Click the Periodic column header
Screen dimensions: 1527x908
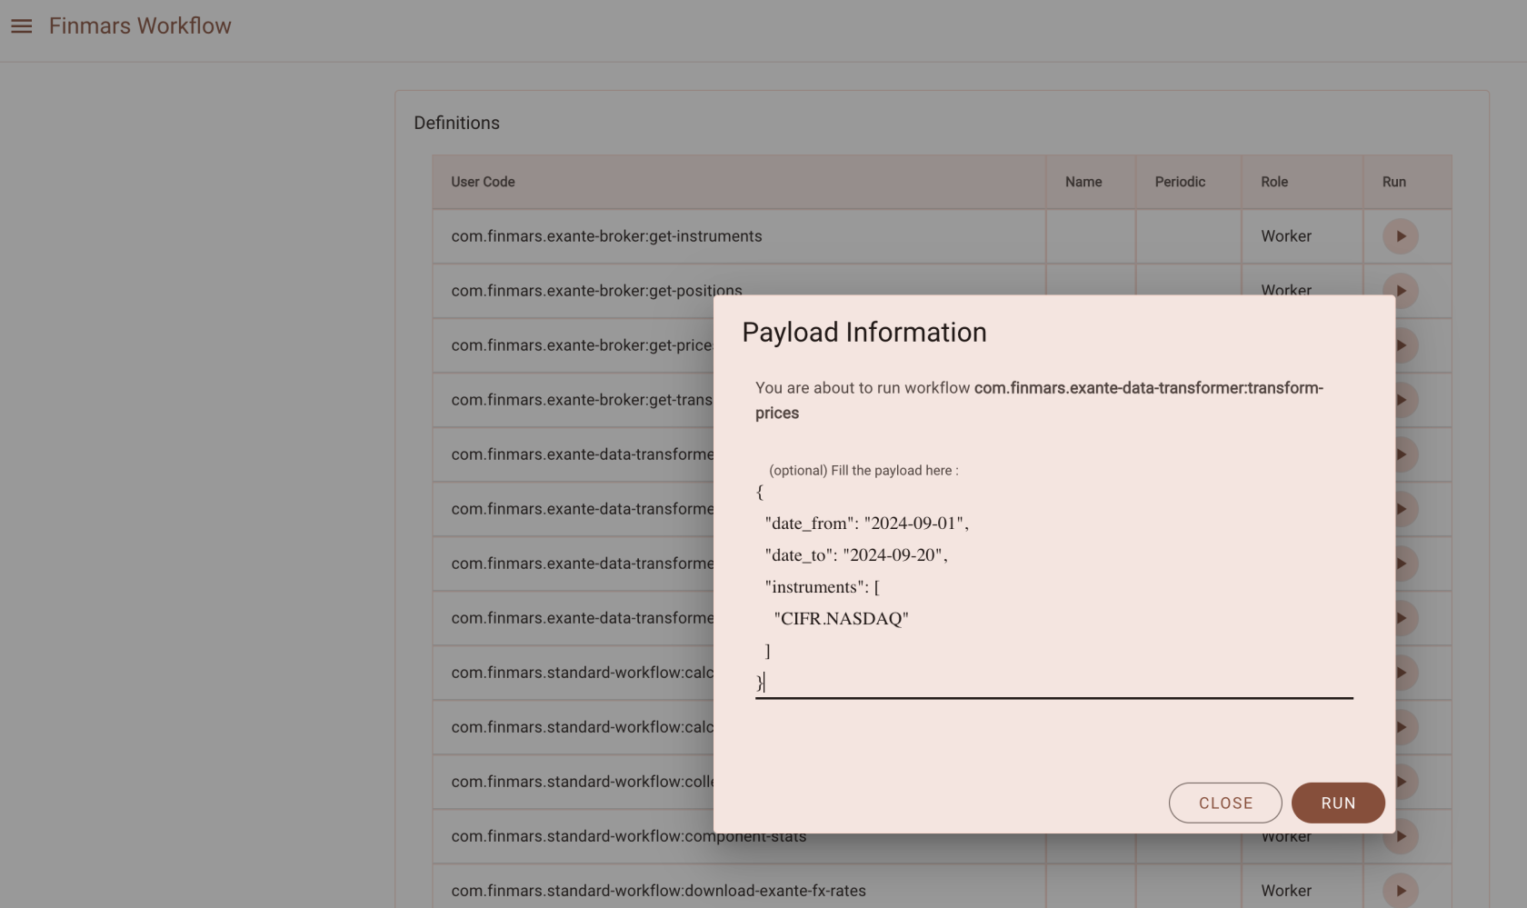[x=1179, y=182]
